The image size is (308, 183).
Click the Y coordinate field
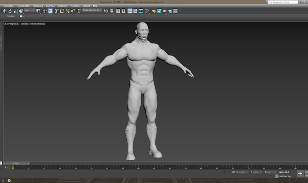257,172
